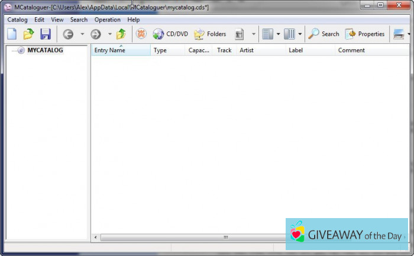Expand the forward history dropdown arrow
Viewport: 414px width, 256px height.
[x=109, y=34]
